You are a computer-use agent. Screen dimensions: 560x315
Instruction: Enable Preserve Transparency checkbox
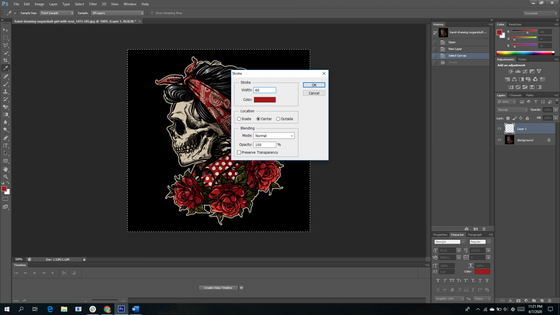coord(239,153)
